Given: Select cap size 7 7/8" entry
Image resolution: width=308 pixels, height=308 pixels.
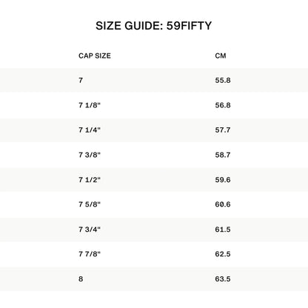Looking at the screenshot, I should coord(90,254).
